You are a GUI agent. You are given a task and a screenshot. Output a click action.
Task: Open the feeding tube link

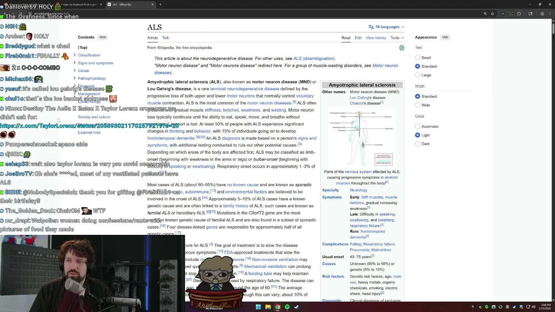pyautogui.click(x=260, y=273)
